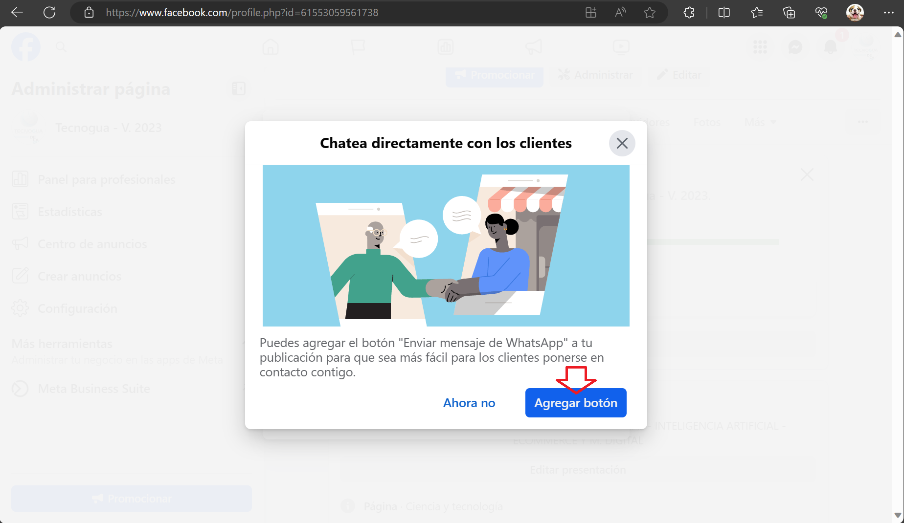The height and width of the screenshot is (523, 904).
Task: Enable Read aloud icon in address bar
Action: [620, 13]
